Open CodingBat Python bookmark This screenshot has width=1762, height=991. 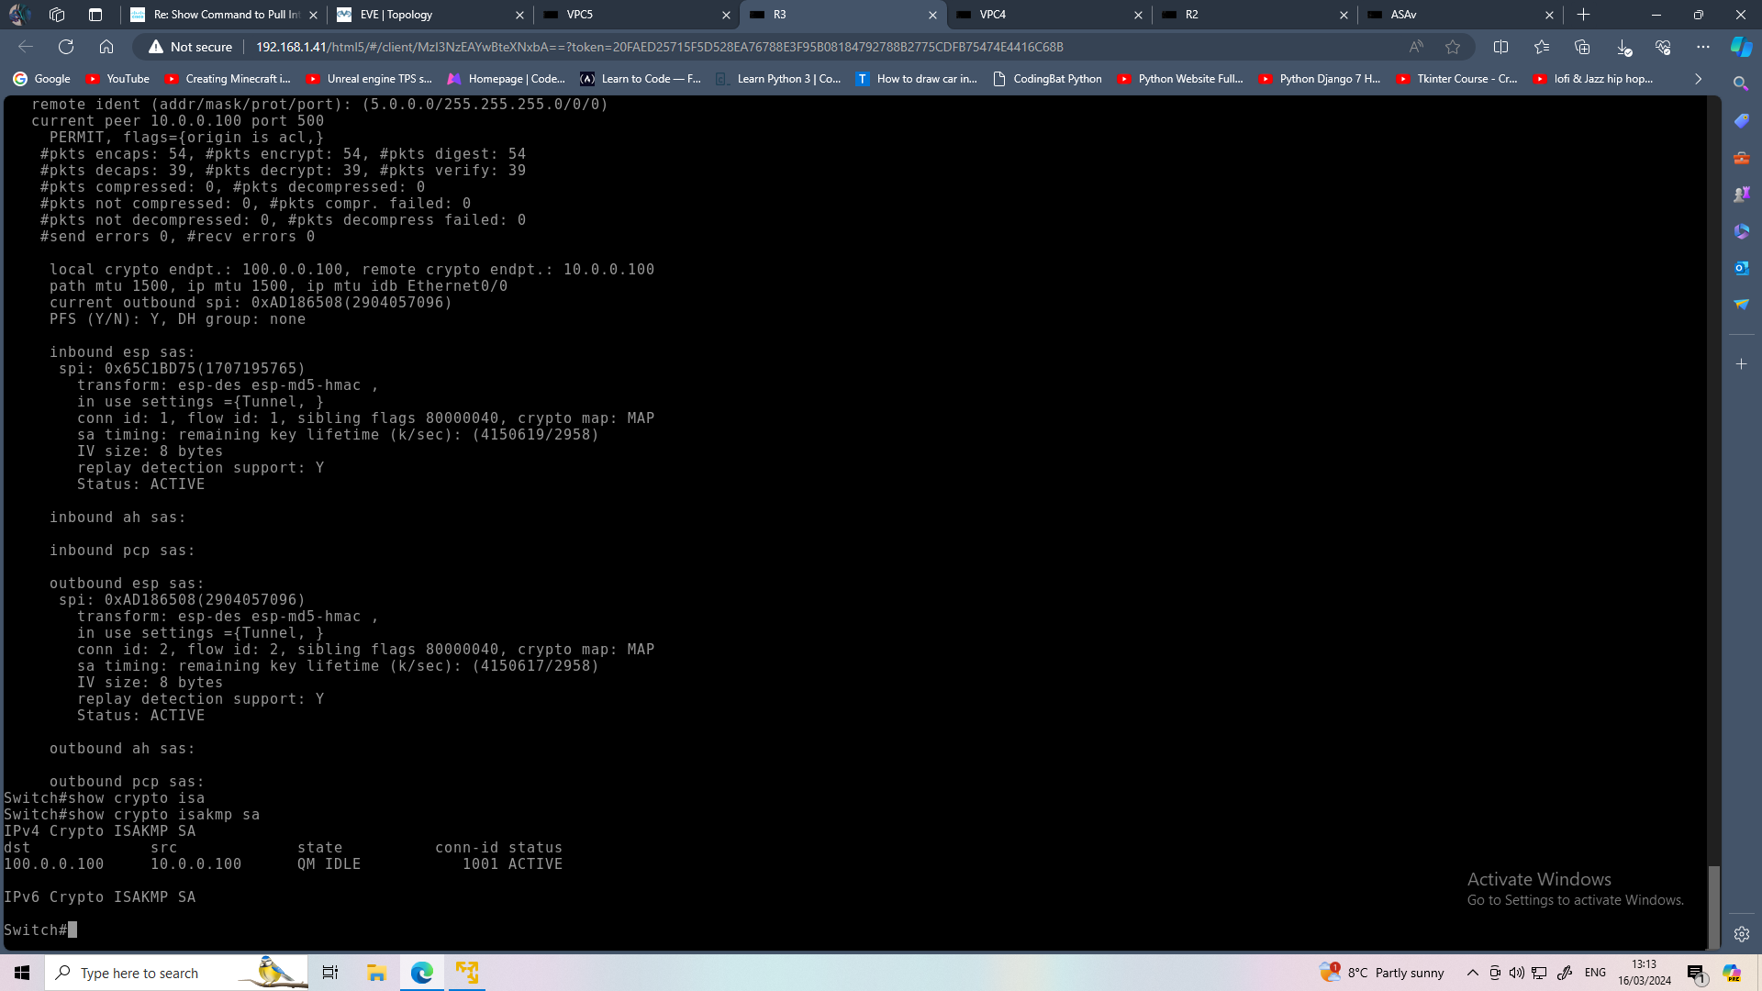pos(1047,79)
